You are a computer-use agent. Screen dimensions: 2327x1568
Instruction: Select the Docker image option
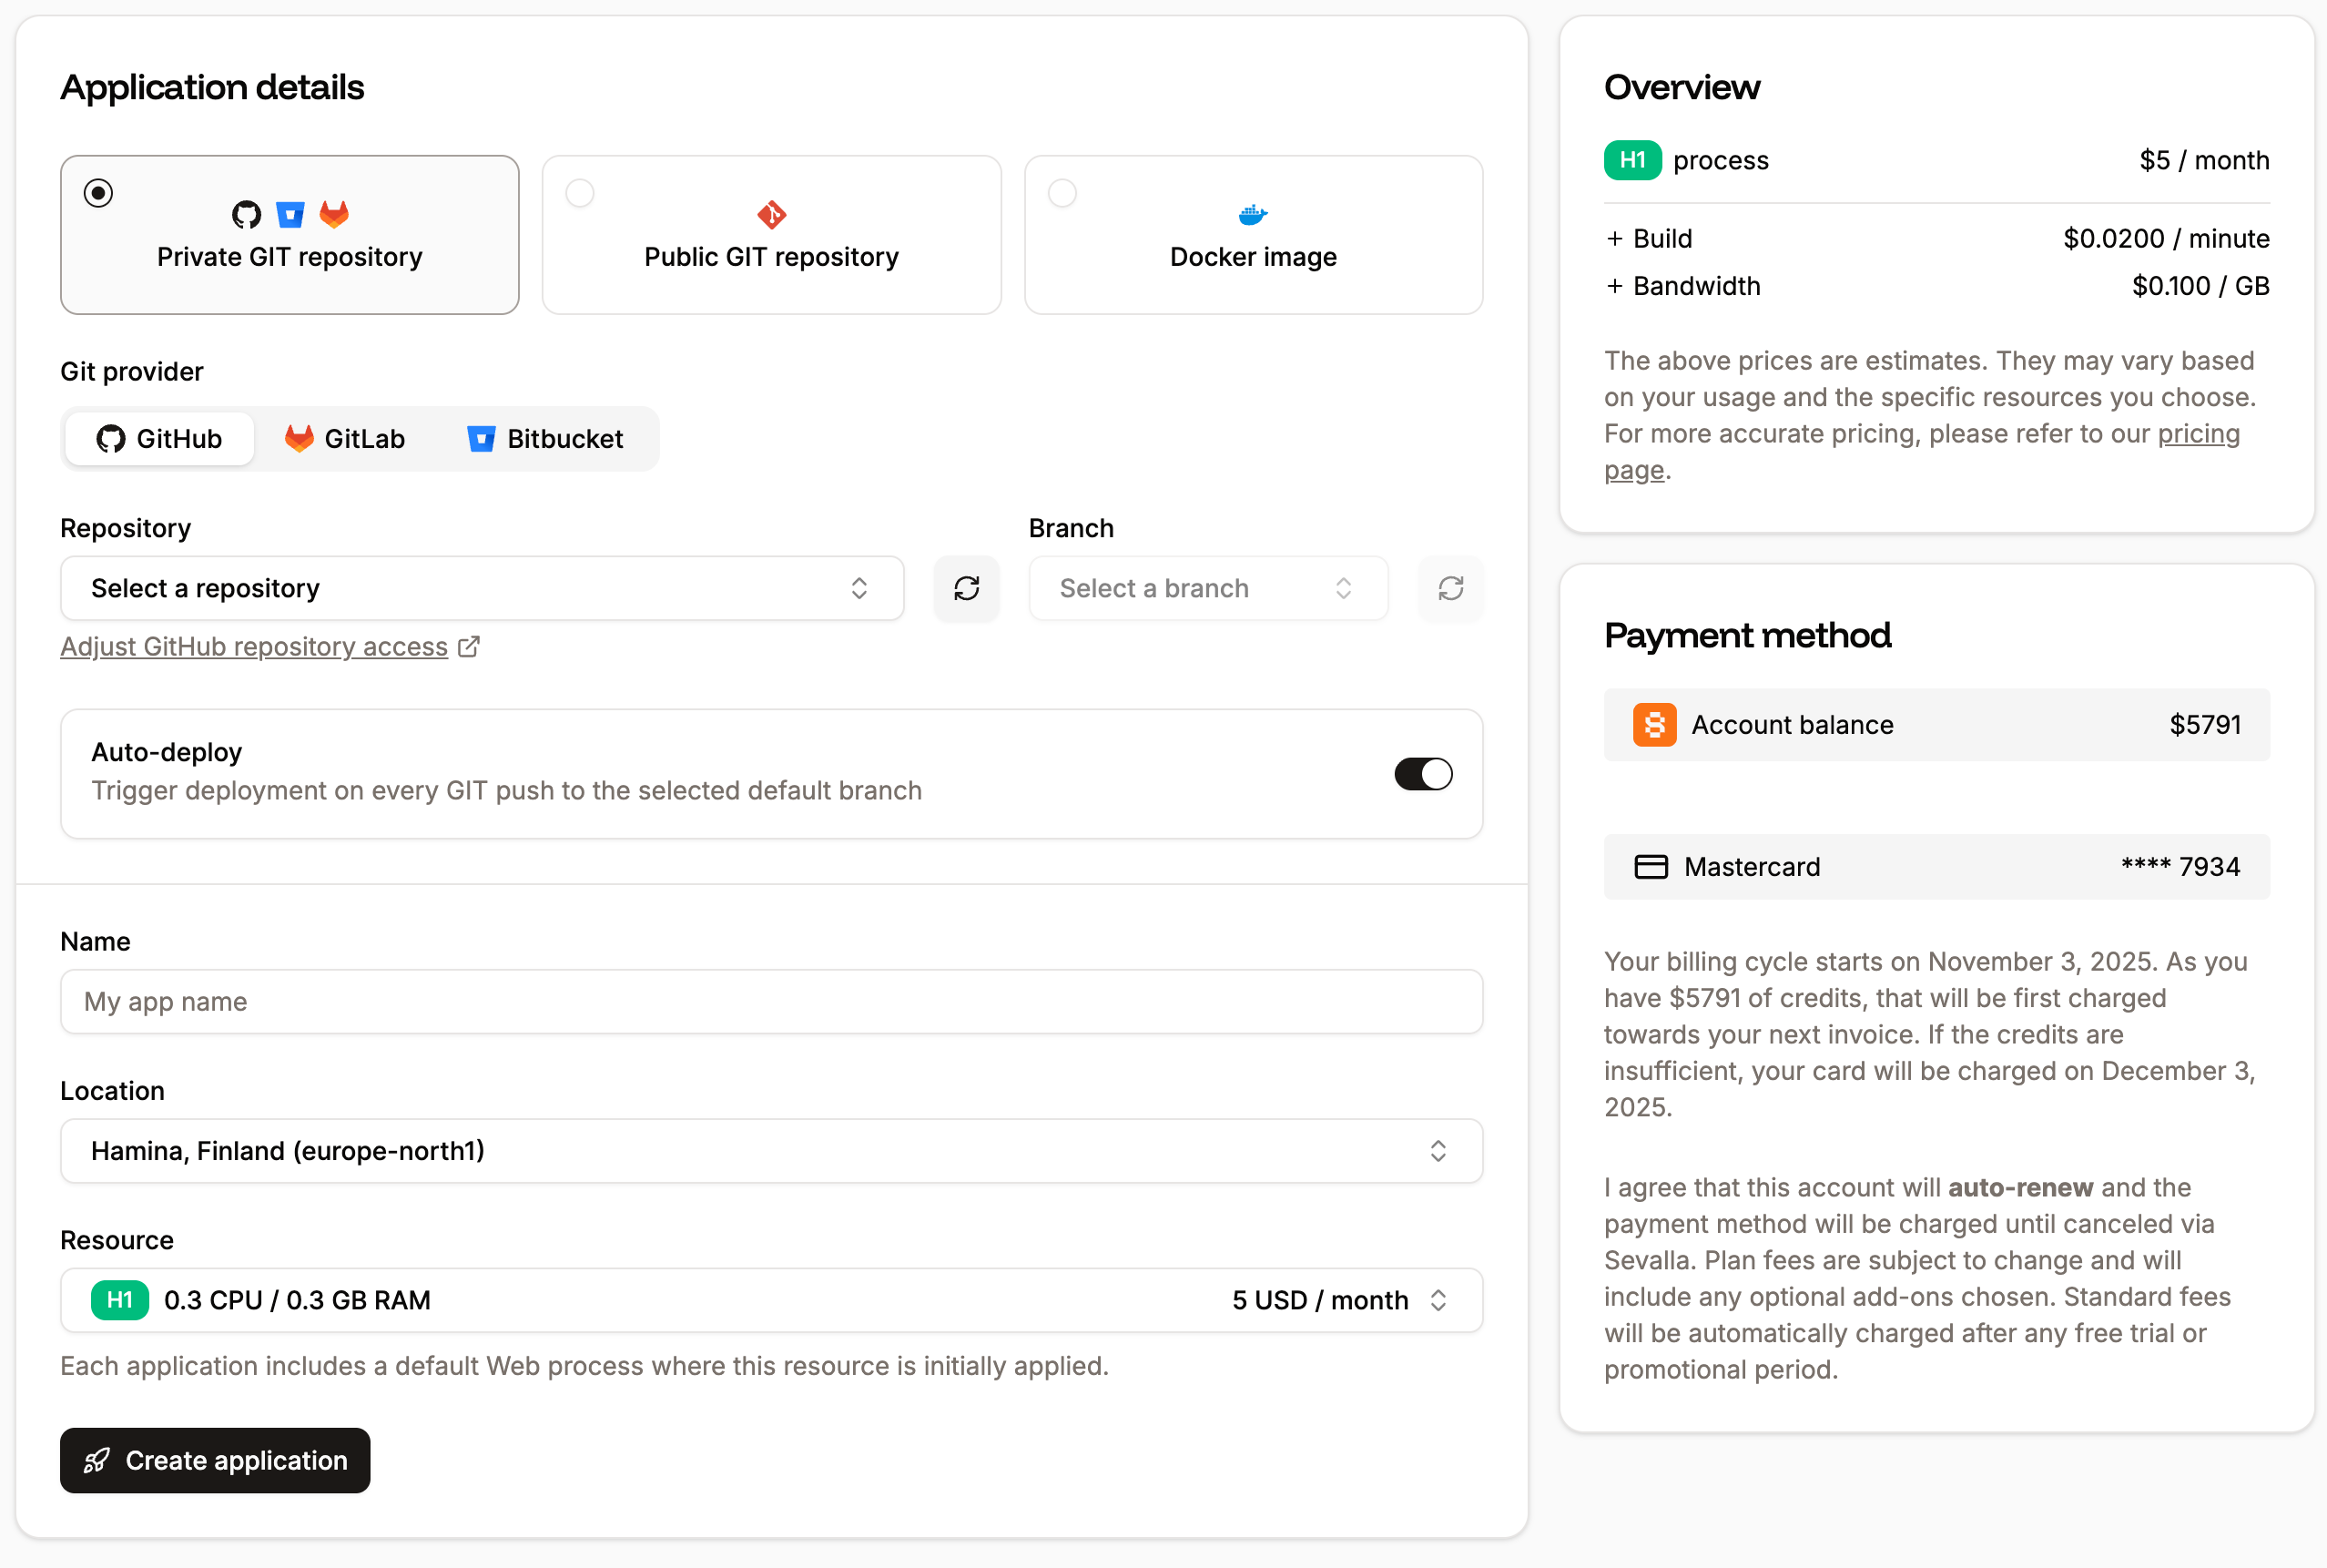[x=1253, y=234]
